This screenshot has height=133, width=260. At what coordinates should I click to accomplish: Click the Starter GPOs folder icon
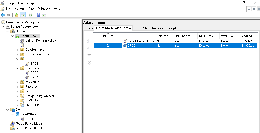pos(22,105)
